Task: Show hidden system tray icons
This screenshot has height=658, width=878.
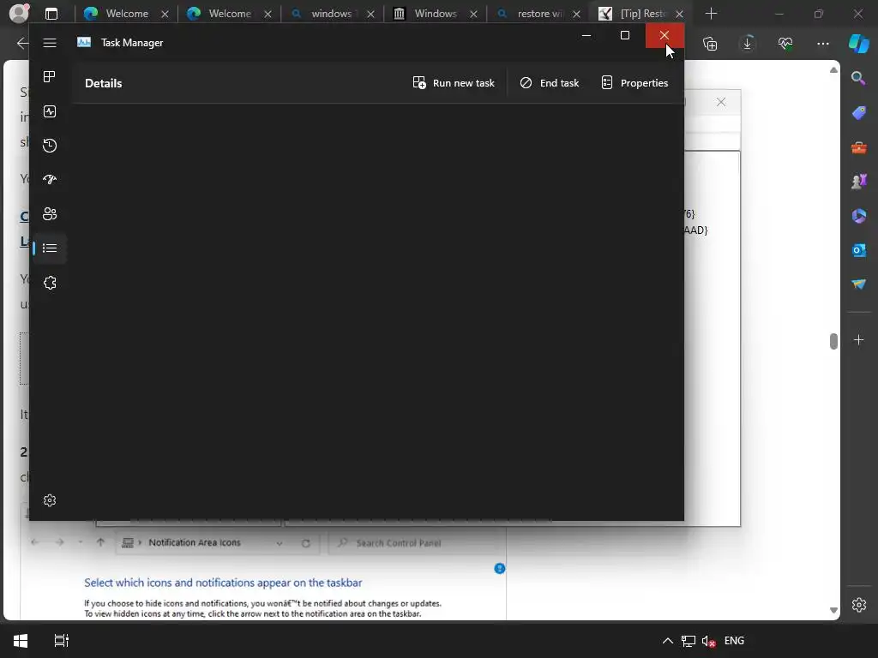Action: coord(667,641)
